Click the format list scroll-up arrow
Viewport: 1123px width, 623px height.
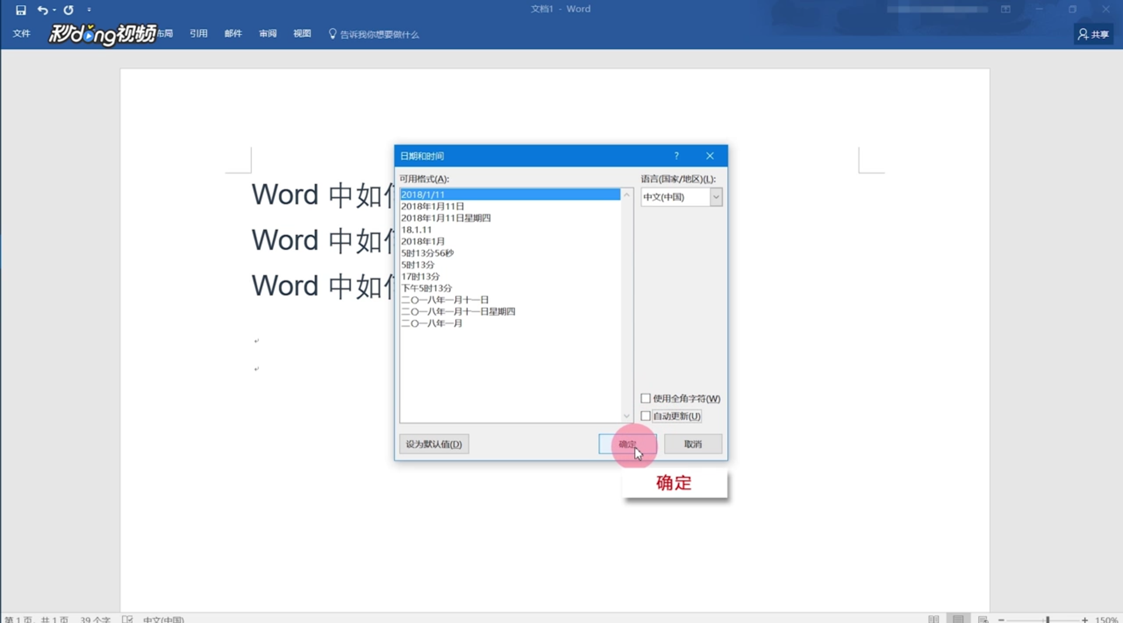click(x=626, y=195)
